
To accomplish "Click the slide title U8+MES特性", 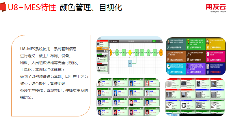I will click(x=32, y=8).
